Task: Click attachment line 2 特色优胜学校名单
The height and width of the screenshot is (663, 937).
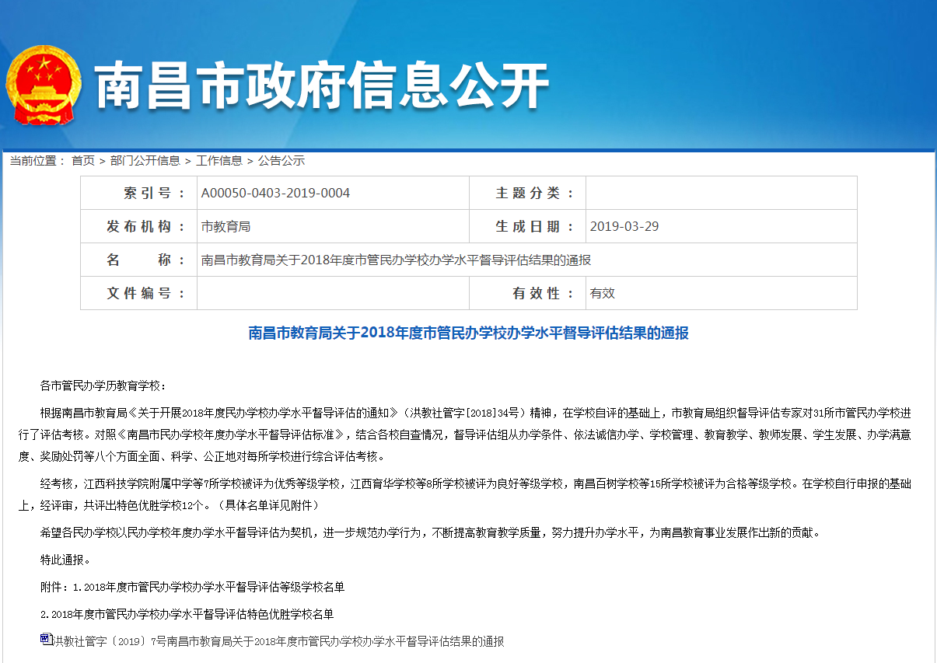Action: tap(187, 614)
